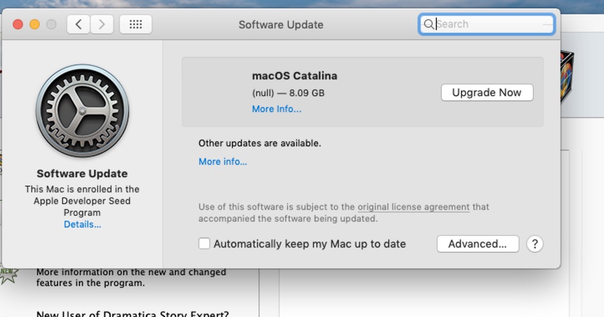This screenshot has width=604, height=317.
Task: Click the Upgrade Now button
Action: click(486, 93)
